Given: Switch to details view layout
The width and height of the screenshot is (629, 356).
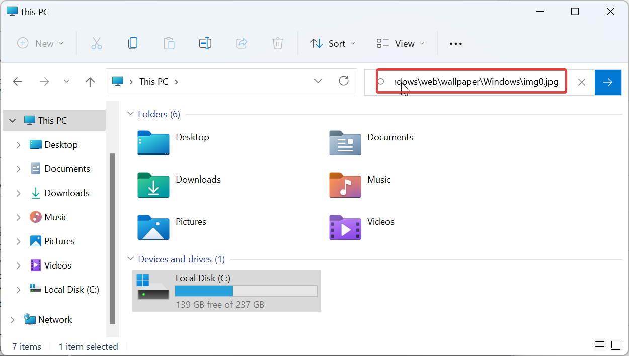Looking at the screenshot, I should coord(599,345).
